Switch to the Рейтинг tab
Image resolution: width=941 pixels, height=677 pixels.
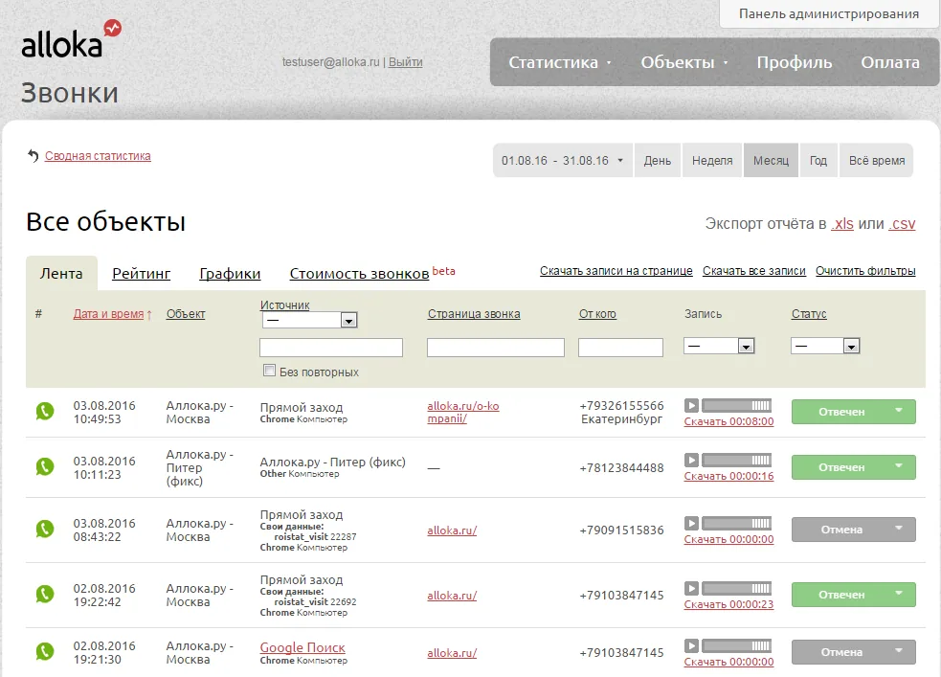(141, 274)
